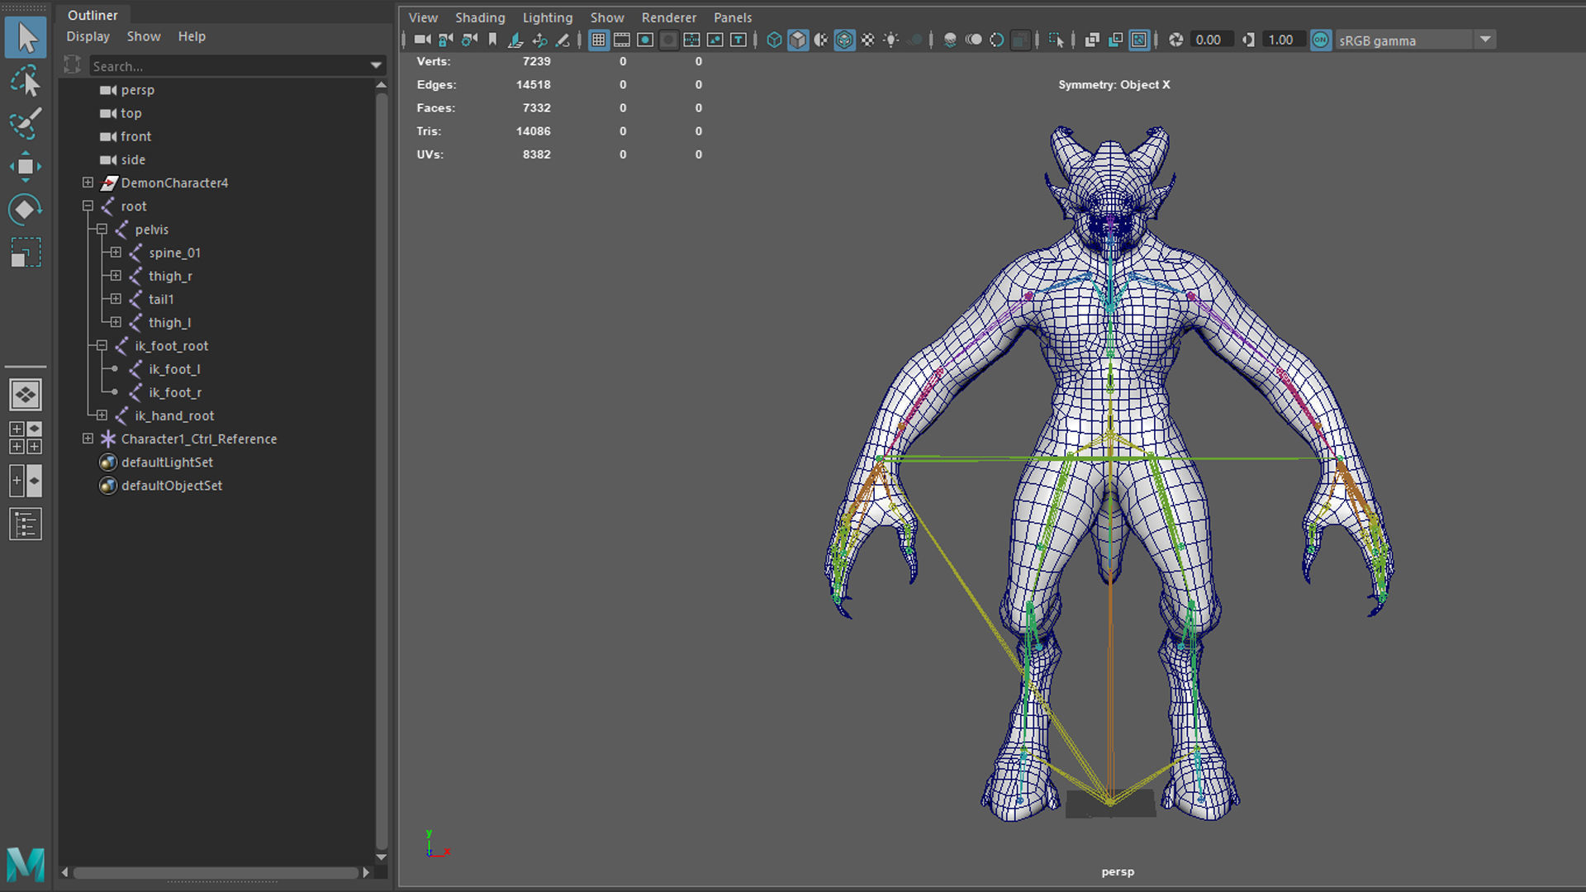Click the 2D Pan/Zoom icon
The width and height of the screenshot is (1586, 892).
tap(539, 40)
